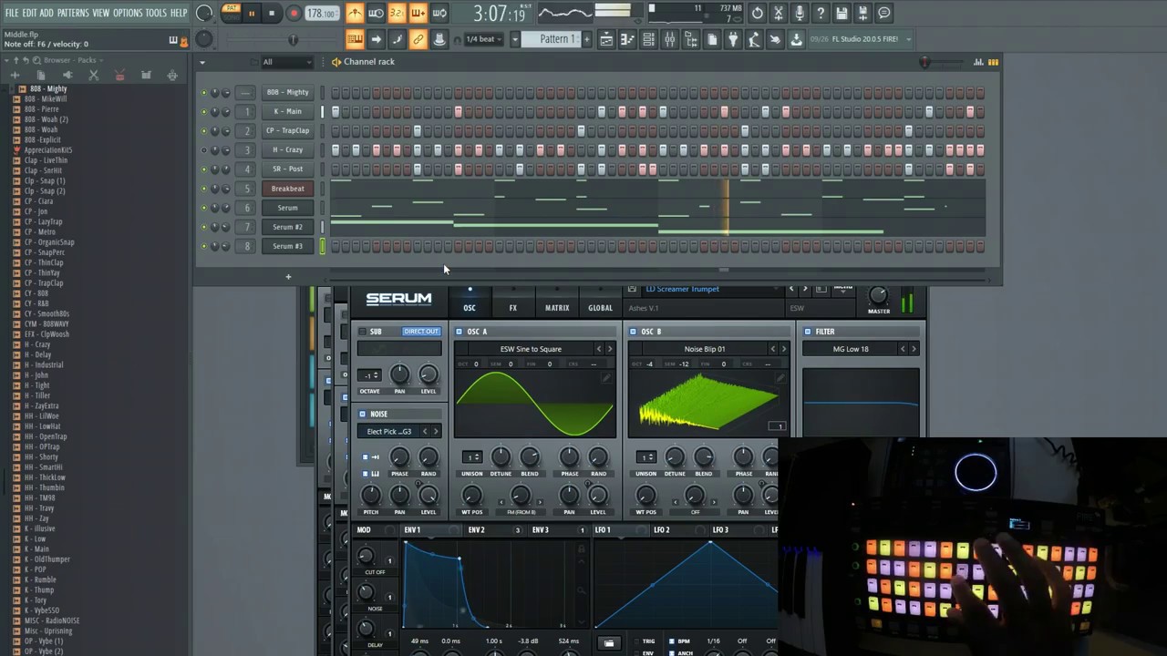Select the Breakbeat channel button

pos(287,189)
